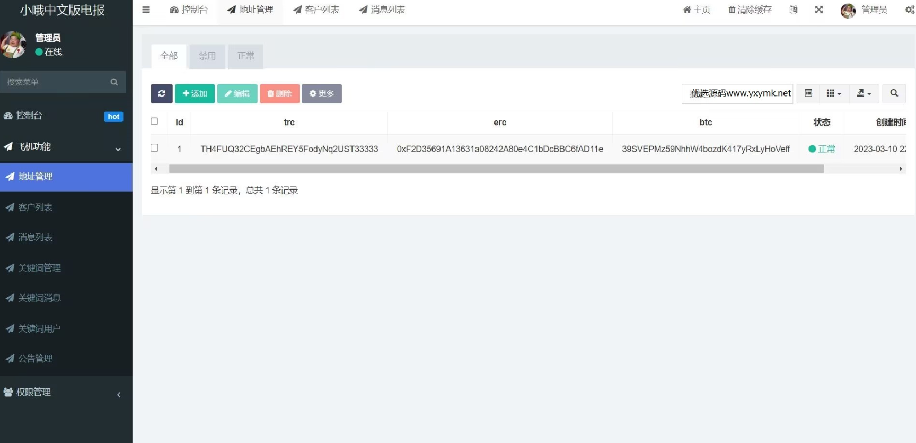Open the 地址管理 top navigation tab
This screenshot has width=916, height=443.
click(250, 10)
